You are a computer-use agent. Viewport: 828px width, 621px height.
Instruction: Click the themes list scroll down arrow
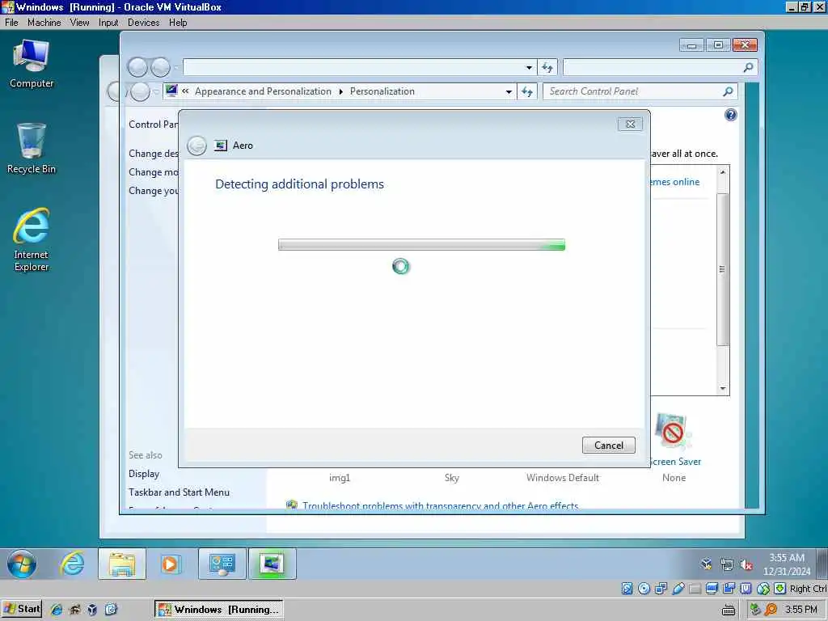[723, 389]
